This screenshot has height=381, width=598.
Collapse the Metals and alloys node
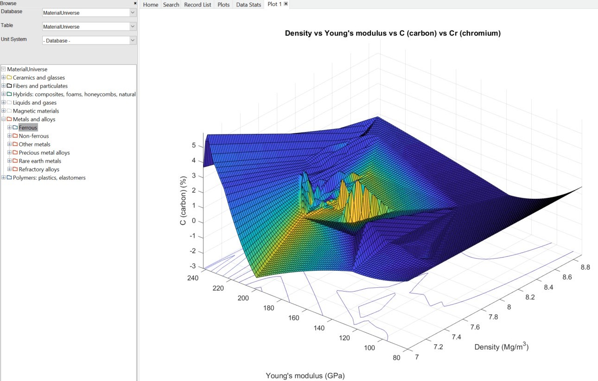(x=4, y=119)
